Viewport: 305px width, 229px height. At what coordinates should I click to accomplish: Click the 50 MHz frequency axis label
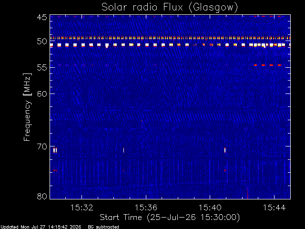pyautogui.click(x=42, y=42)
